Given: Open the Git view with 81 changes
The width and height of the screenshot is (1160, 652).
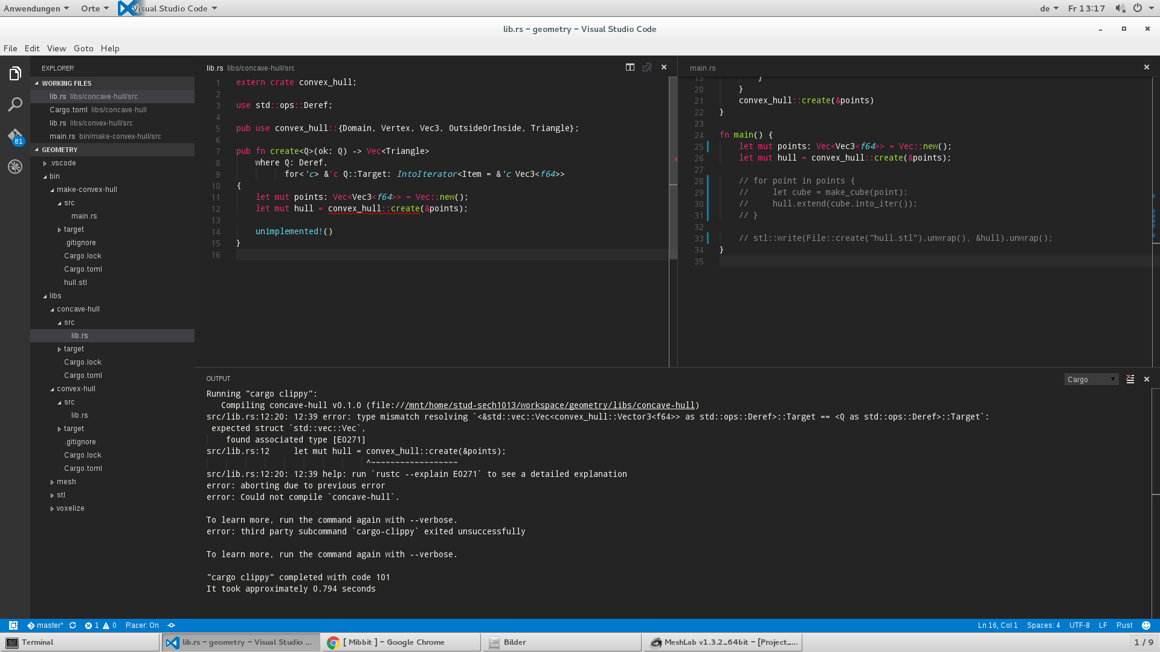Looking at the screenshot, I should [15, 136].
